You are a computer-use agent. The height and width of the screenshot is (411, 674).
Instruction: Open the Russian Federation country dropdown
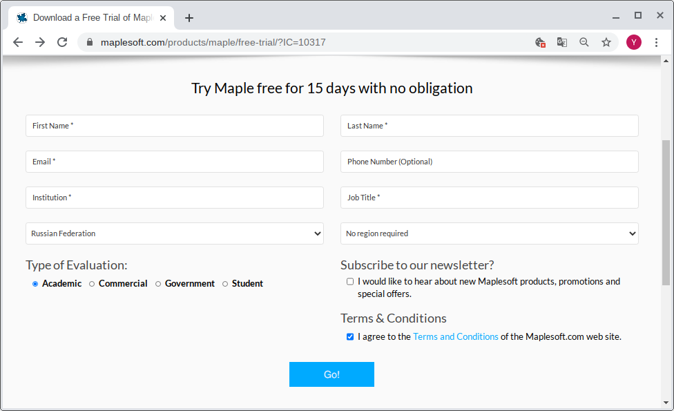click(x=175, y=233)
